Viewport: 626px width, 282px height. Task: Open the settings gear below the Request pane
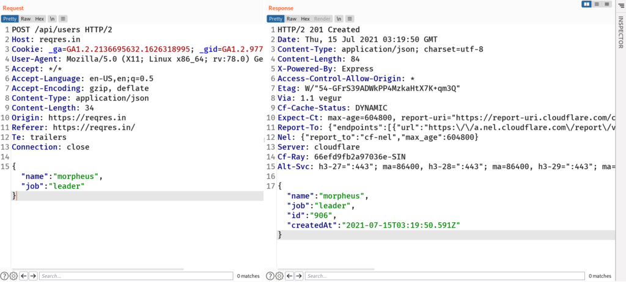coord(13,276)
